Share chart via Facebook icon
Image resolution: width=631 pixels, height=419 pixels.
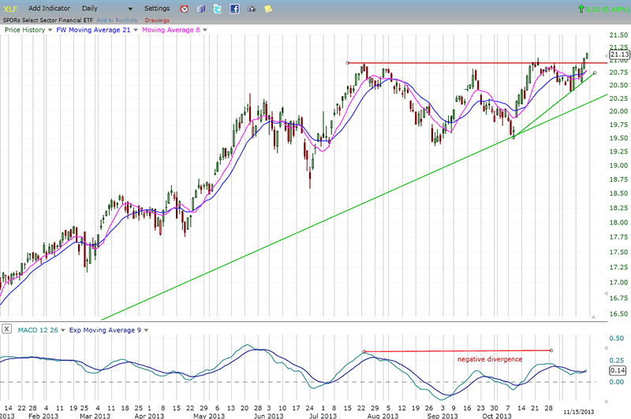235,9
